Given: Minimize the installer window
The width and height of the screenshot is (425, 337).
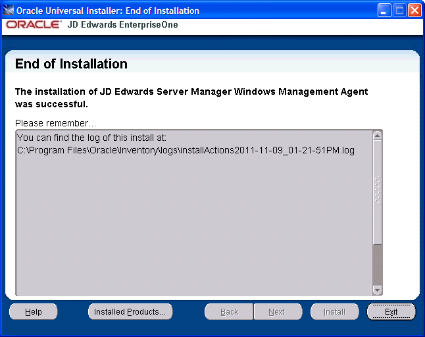Looking at the screenshot, I should (x=385, y=11).
